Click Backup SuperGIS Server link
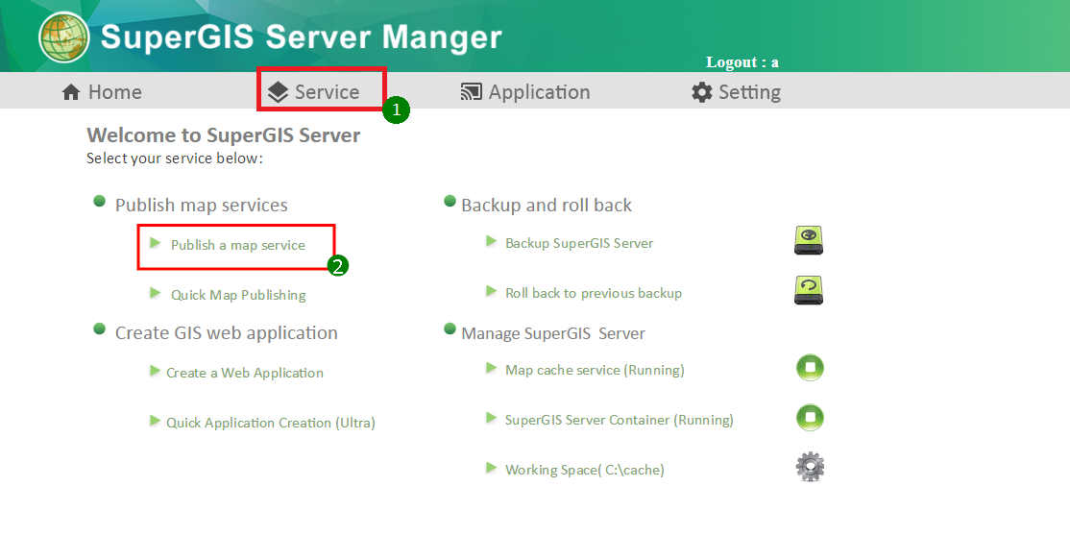This screenshot has width=1070, height=560. (579, 243)
